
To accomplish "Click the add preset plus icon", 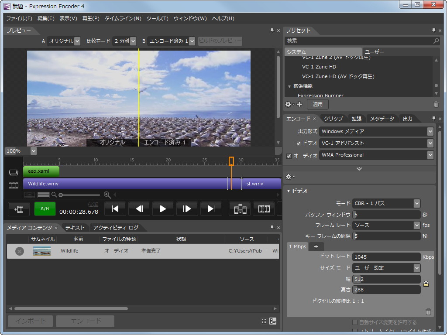I will (299, 104).
